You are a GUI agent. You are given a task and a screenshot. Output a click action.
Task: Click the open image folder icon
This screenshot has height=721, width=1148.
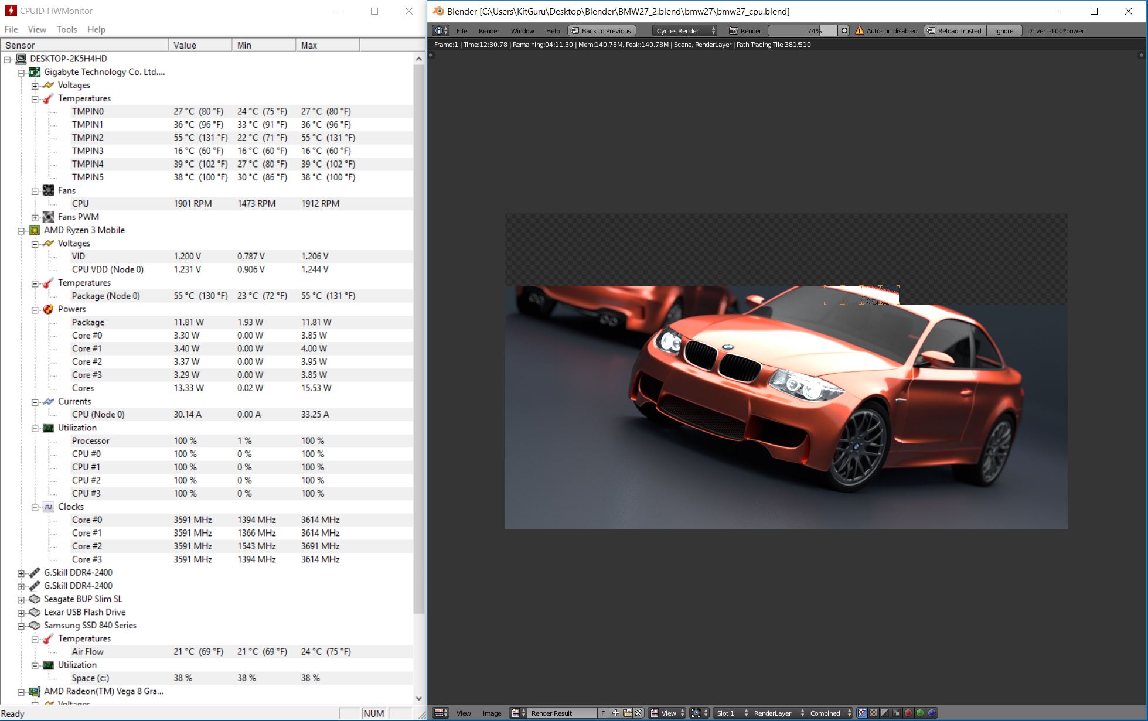[627, 713]
